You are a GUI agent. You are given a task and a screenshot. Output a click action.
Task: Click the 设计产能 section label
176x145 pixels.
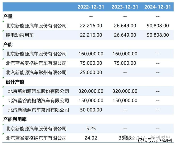click(x=15, y=82)
